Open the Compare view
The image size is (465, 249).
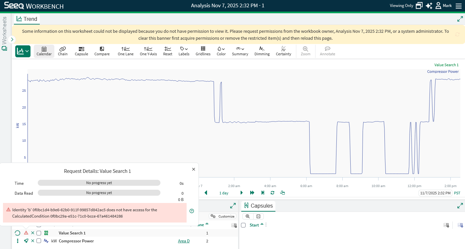click(x=102, y=51)
